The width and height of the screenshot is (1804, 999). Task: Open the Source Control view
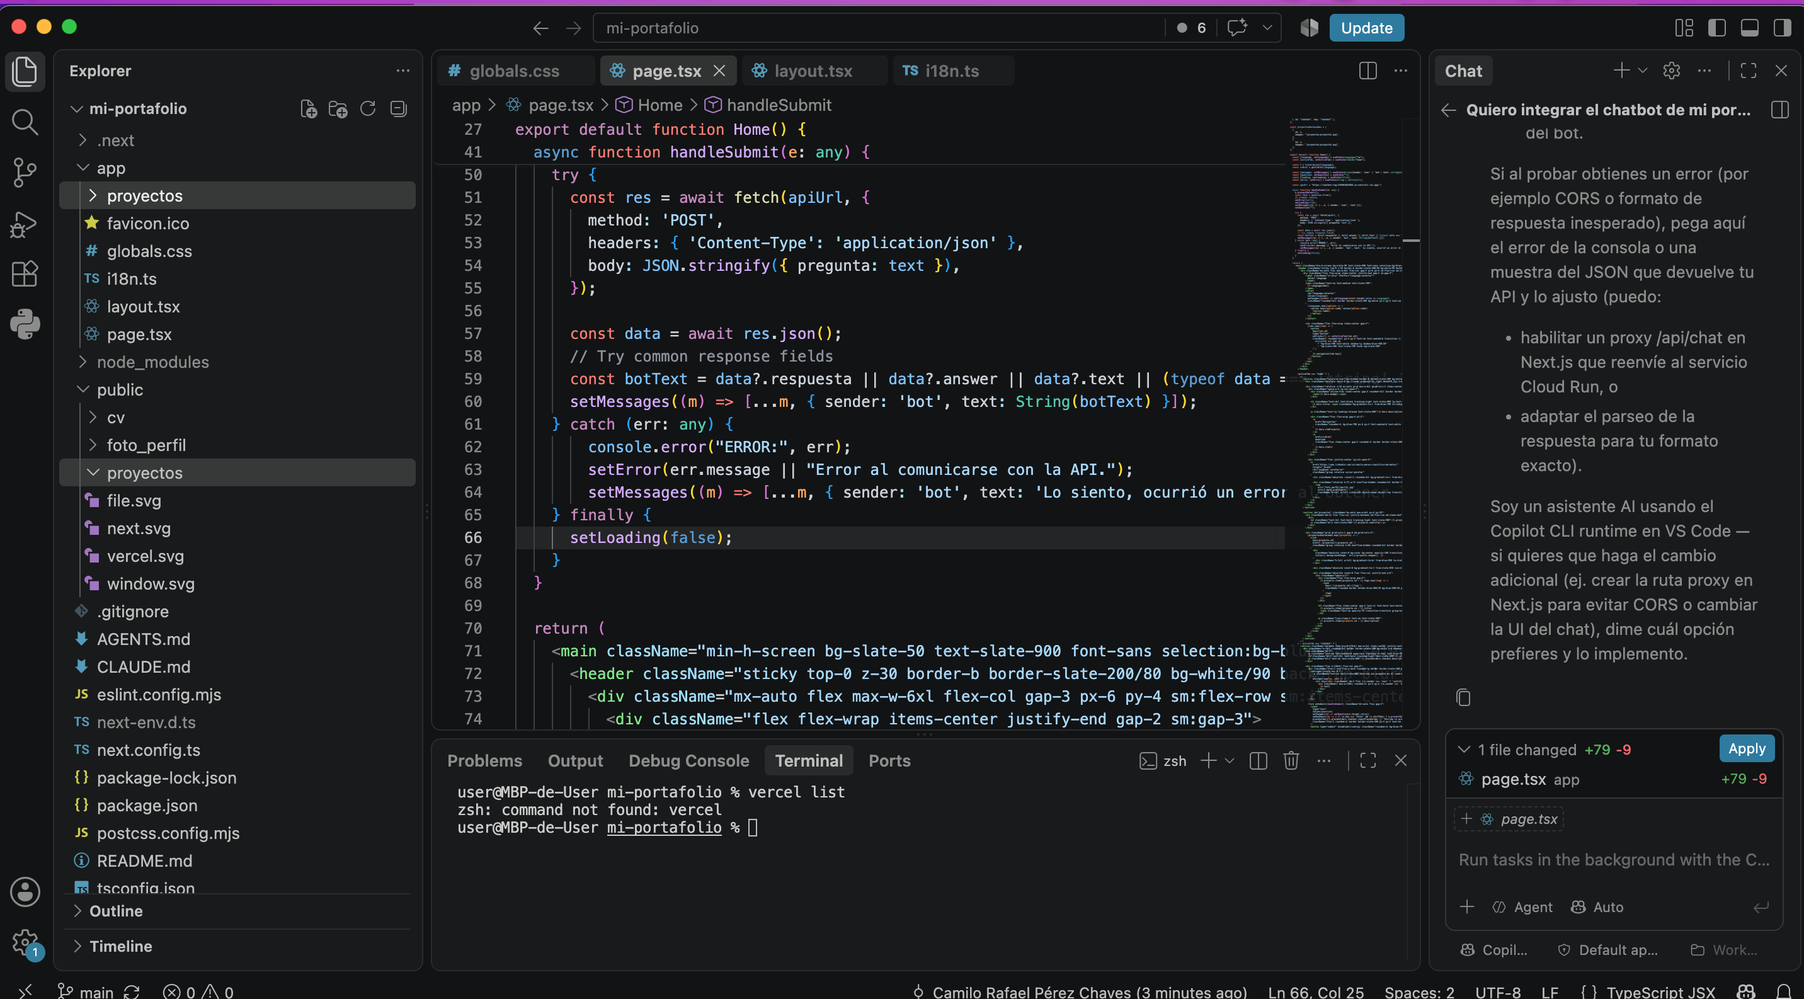[x=25, y=172]
